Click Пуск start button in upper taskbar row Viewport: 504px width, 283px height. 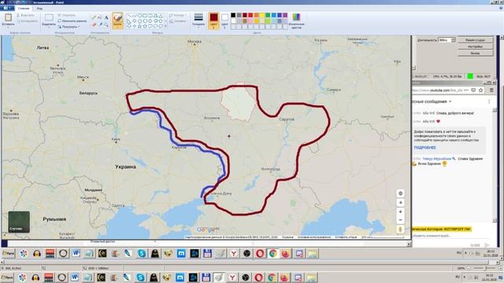click(x=9, y=253)
